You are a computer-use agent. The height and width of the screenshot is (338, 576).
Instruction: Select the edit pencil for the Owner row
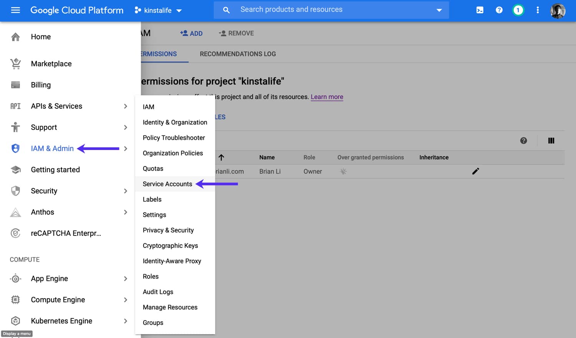(475, 171)
